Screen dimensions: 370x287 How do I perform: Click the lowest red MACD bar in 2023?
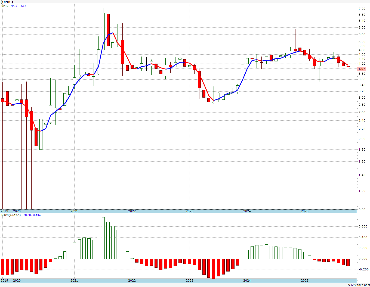pos(214,269)
